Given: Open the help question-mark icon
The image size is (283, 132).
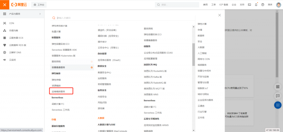Looking at the screenshot, I should (x=263, y=5).
